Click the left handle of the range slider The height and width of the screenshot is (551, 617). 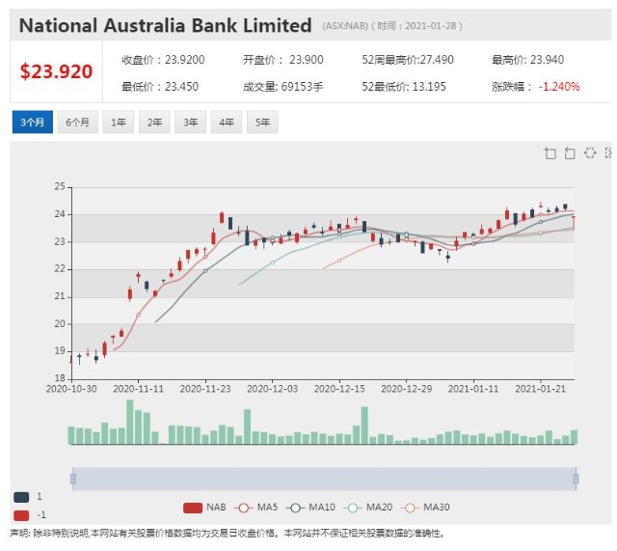[x=73, y=479]
